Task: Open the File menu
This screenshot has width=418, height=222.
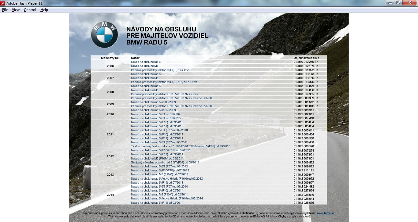Action: click(x=5, y=10)
